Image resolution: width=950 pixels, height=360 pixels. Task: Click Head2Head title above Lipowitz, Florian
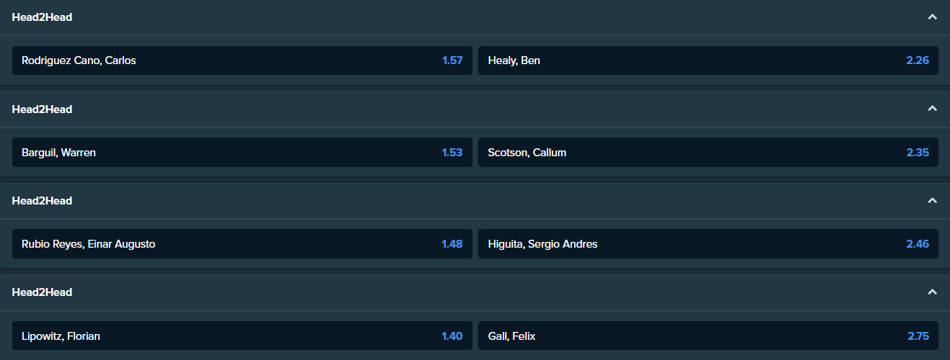tap(42, 292)
